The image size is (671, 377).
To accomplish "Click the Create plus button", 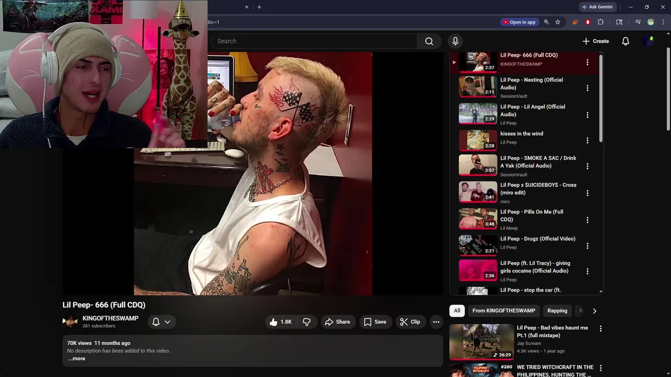I will point(596,41).
